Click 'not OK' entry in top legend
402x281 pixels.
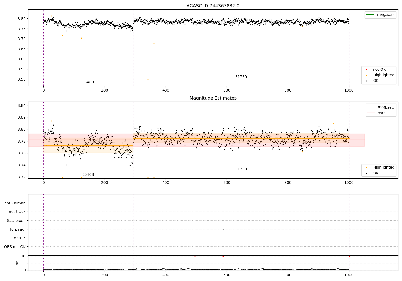click(379, 70)
